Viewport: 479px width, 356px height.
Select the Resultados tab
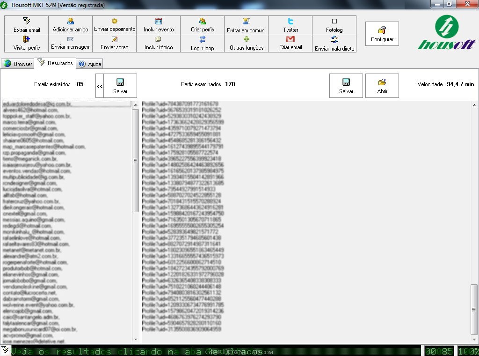tap(55, 63)
